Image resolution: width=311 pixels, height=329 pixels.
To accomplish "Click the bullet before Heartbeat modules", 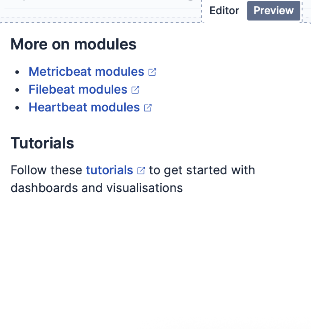I will click(17, 108).
